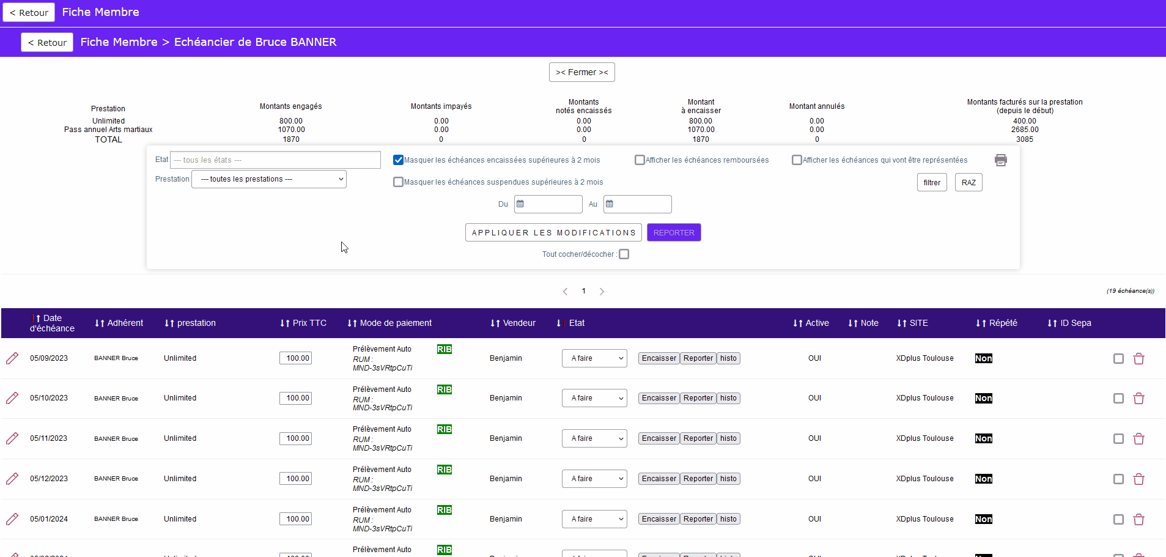Expand the Etat dropdown of 05/09/2023 row
This screenshot has height=557, width=1166.
click(594, 358)
